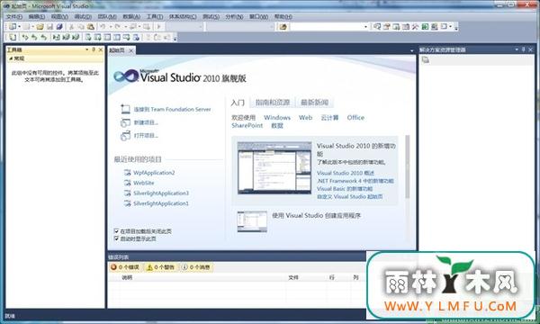This screenshot has width=540, height=324.
Task: Open recent project WpfApplication2
Action: click(x=154, y=173)
